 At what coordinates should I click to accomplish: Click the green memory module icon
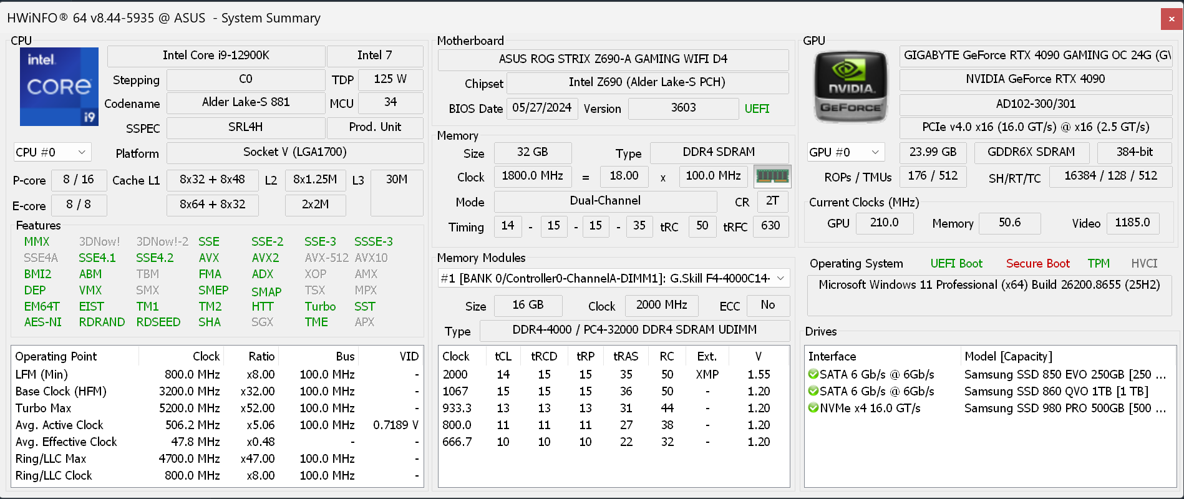772,177
